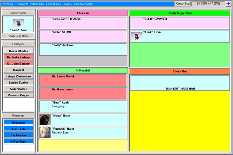Click the height and width size field
Screen dimensions: 233x155
208,4
